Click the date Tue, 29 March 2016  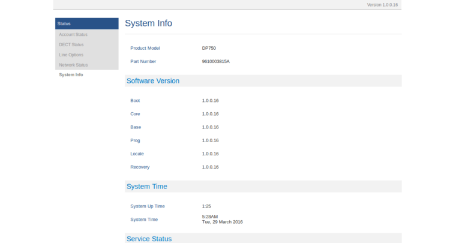click(x=222, y=222)
